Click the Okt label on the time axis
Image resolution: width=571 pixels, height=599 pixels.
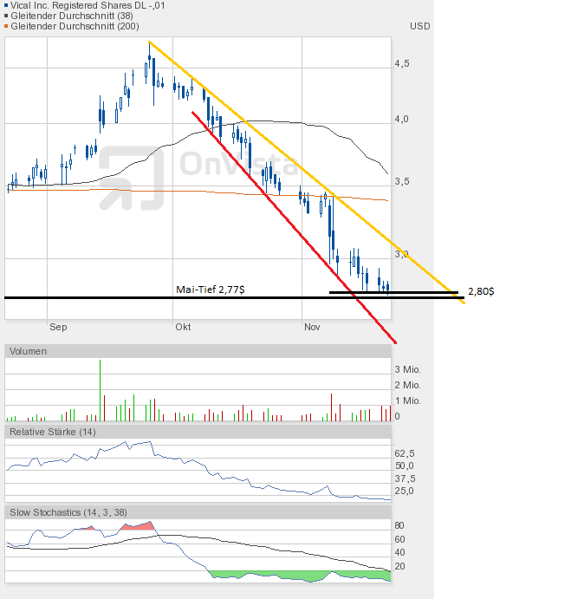click(x=183, y=327)
